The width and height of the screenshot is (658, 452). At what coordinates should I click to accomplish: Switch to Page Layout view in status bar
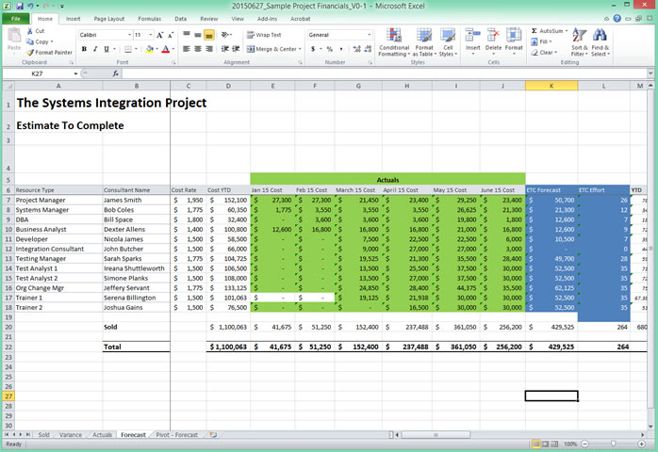click(545, 444)
